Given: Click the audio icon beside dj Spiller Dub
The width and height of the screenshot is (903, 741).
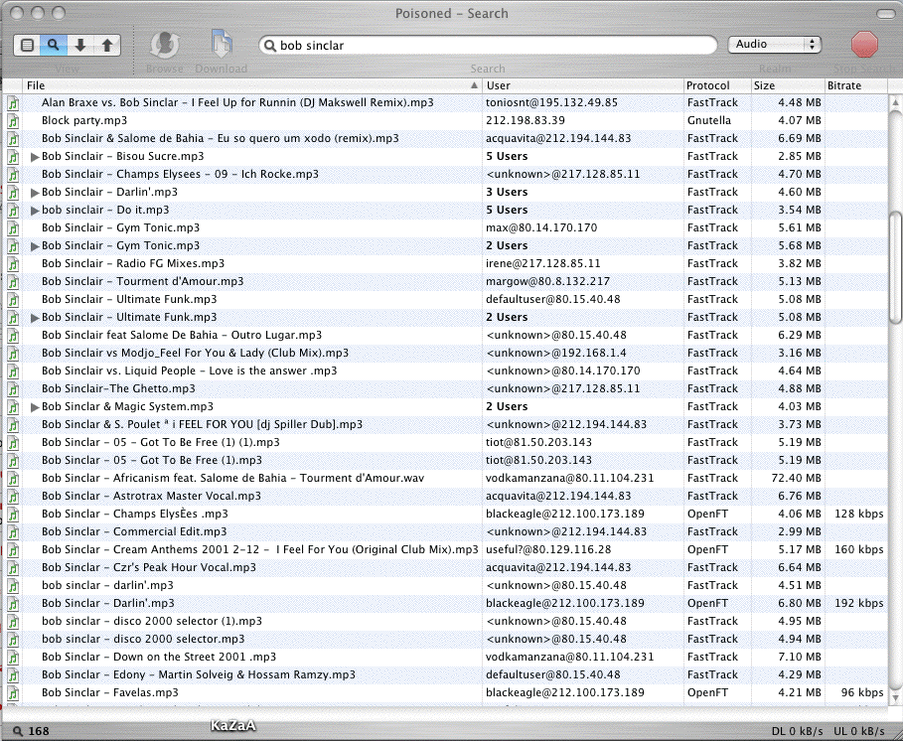Looking at the screenshot, I should pos(13,424).
